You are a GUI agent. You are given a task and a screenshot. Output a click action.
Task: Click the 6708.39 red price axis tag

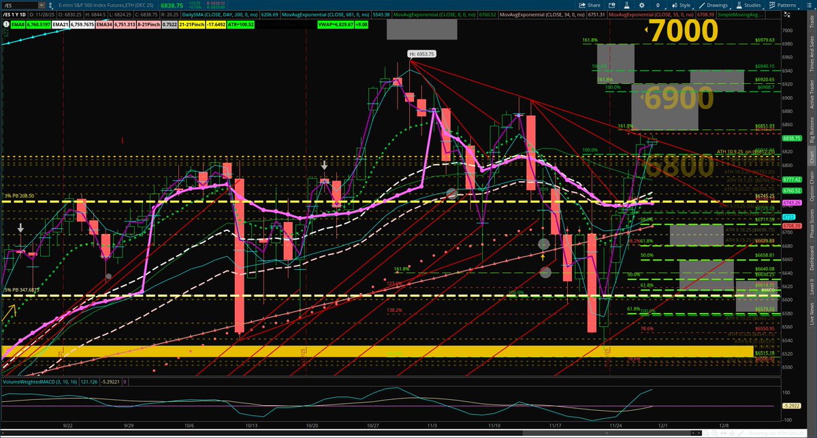point(790,225)
